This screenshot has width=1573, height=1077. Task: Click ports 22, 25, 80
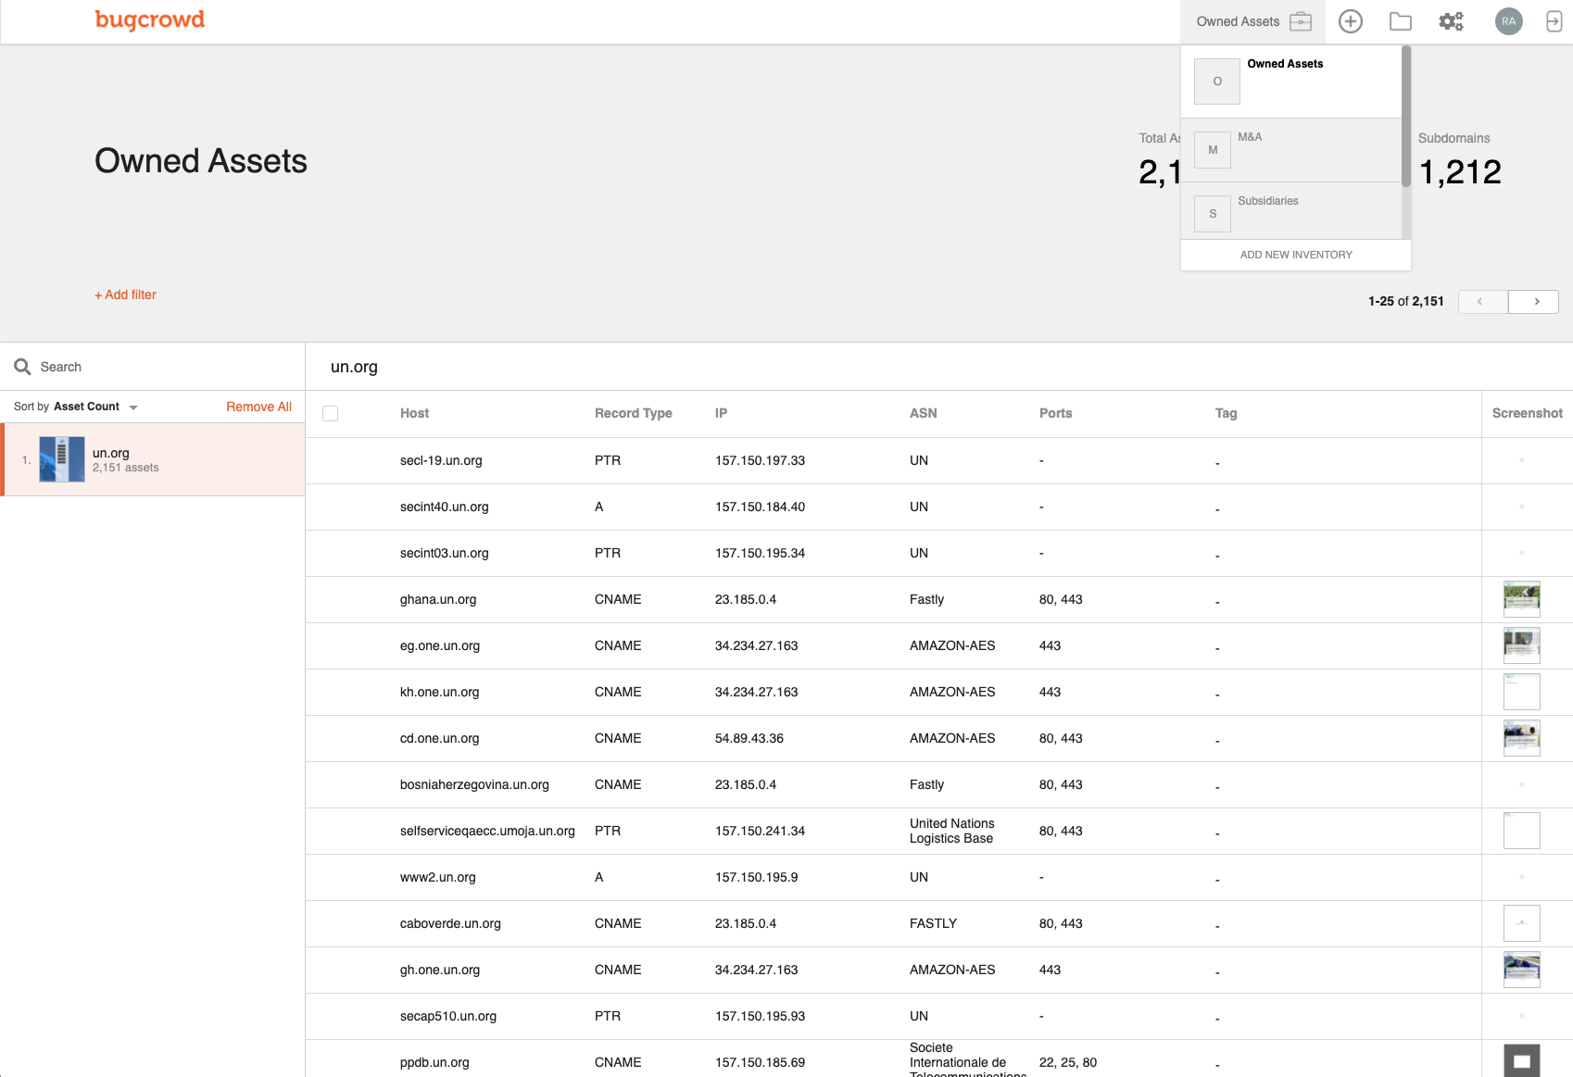[x=1068, y=1062]
